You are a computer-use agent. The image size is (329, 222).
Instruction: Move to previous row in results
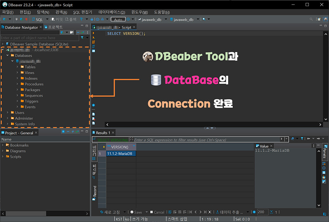[196, 212]
